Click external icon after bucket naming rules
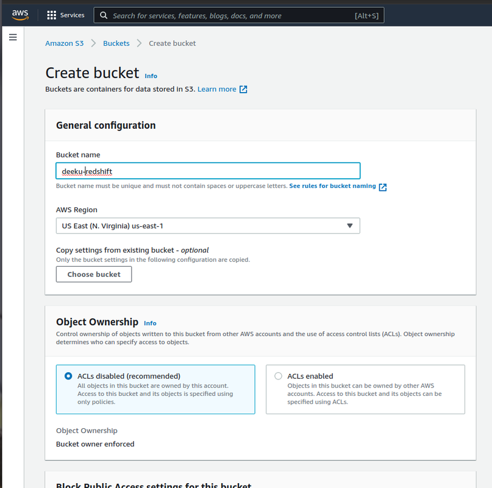 coord(383,187)
